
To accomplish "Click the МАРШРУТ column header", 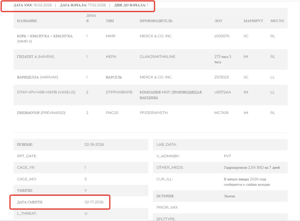I will point(253,21).
